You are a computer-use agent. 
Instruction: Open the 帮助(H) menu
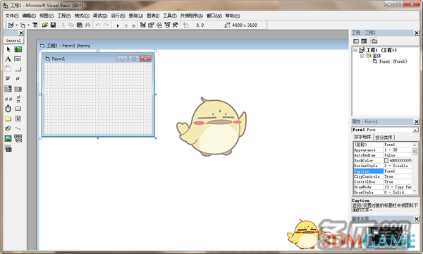point(233,16)
